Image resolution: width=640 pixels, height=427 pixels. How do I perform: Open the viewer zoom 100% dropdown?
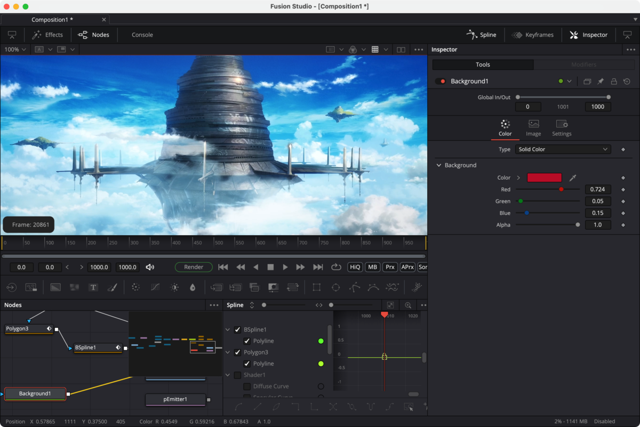15,50
